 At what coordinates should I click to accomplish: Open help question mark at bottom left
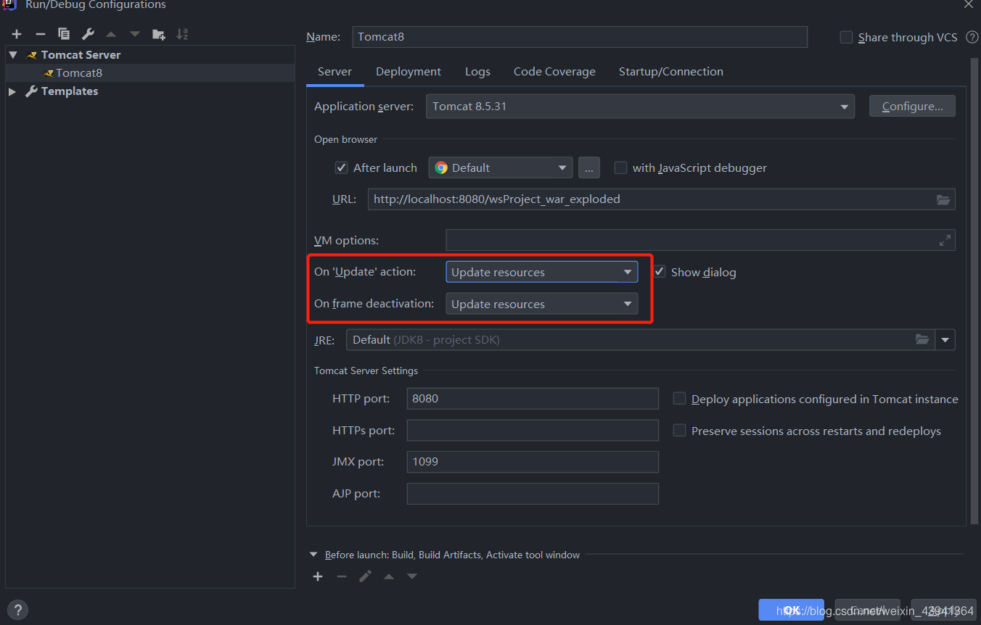click(17, 610)
